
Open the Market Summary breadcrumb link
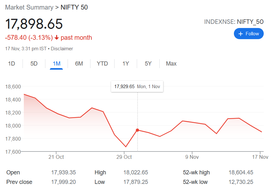pos(29,7)
